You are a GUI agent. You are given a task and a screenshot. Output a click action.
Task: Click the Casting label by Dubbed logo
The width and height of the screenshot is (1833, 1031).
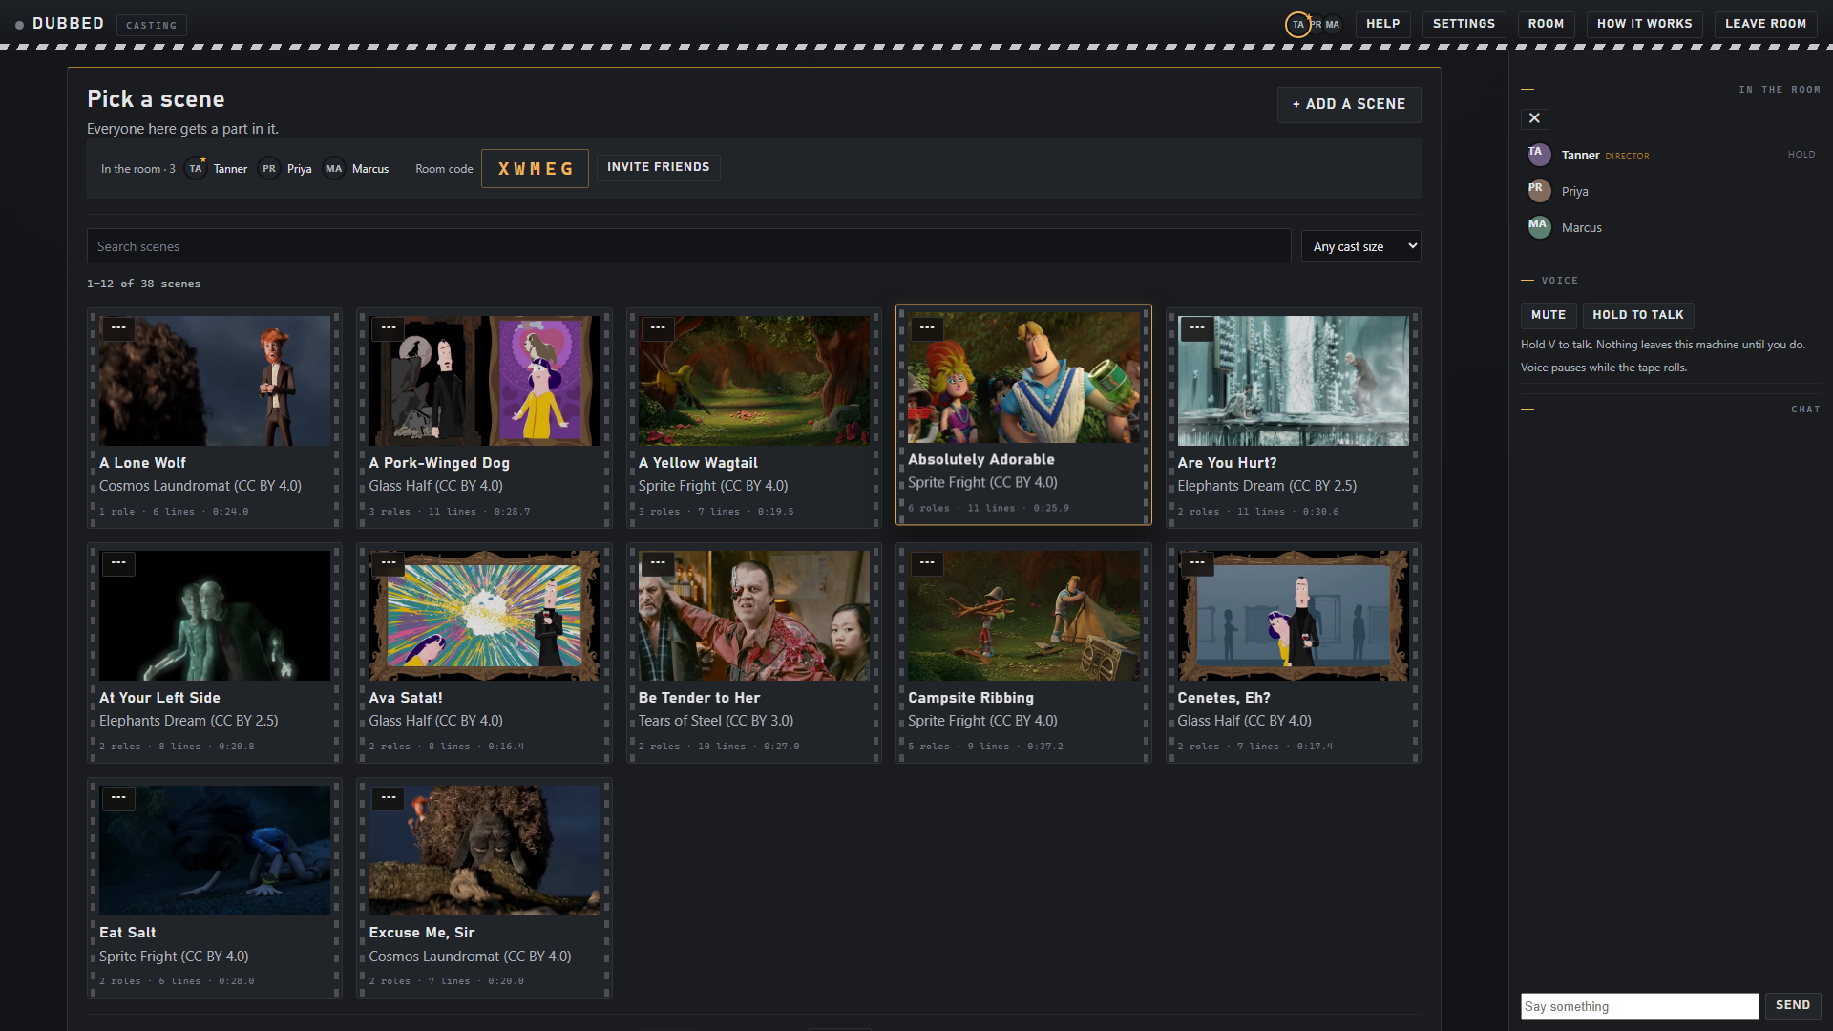coord(151,25)
